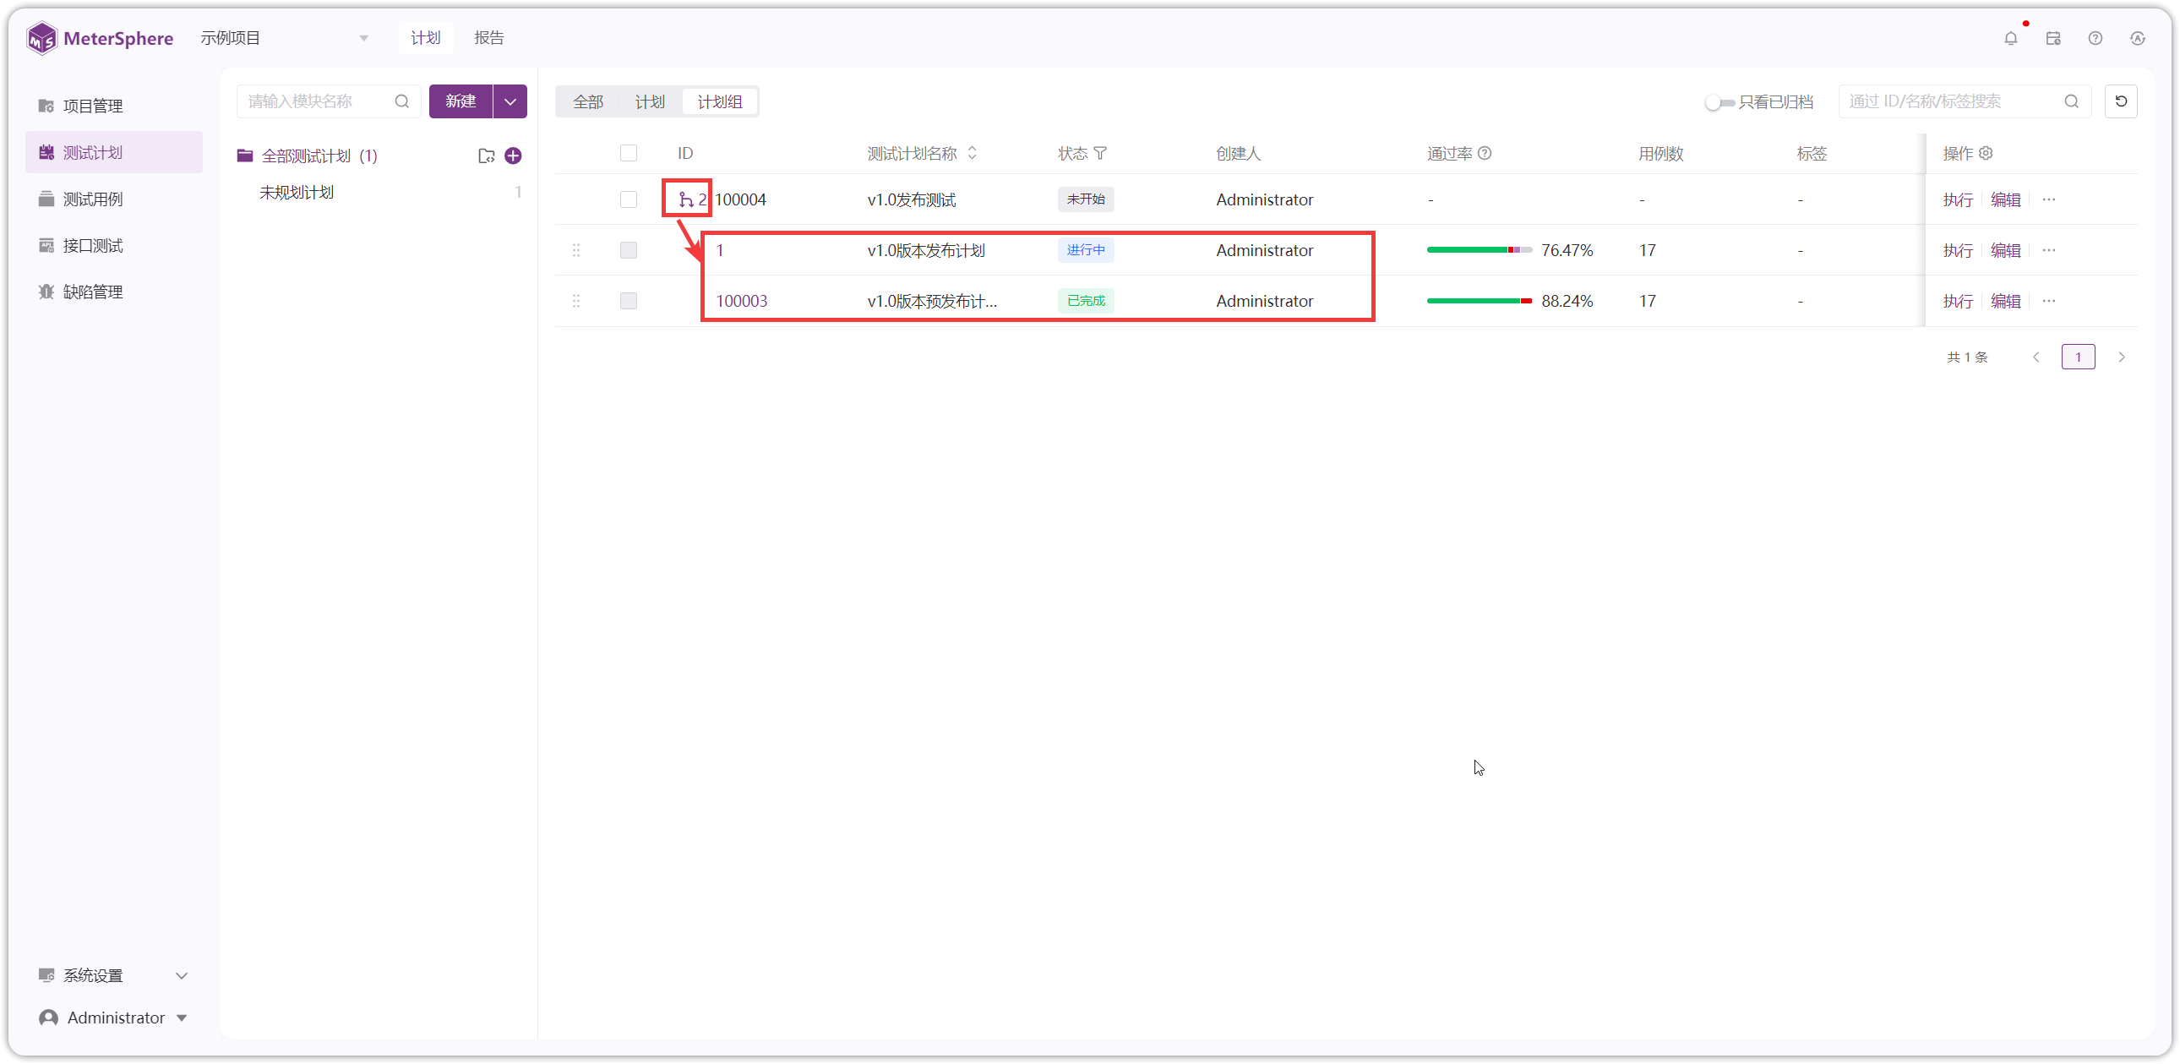The image size is (2180, 1064).
Task: Check the select-all header checkbox
Action: click(x=628, y=153)
